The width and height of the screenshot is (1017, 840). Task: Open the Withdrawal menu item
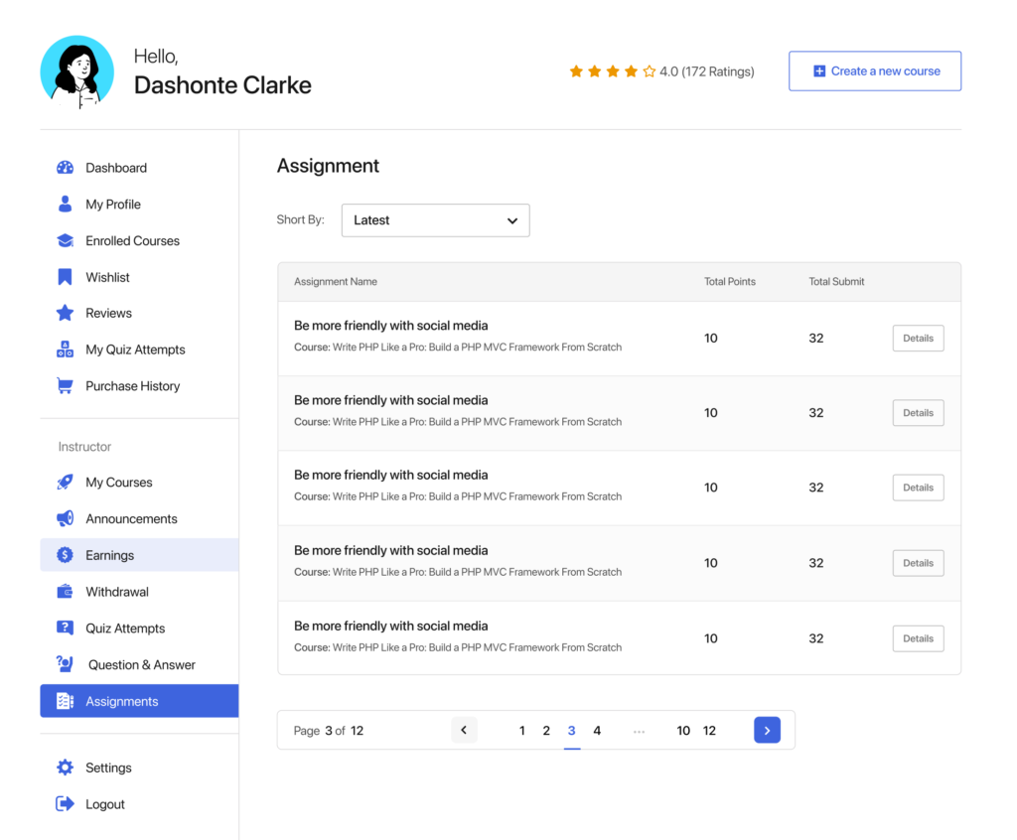(x=139, y=592)
